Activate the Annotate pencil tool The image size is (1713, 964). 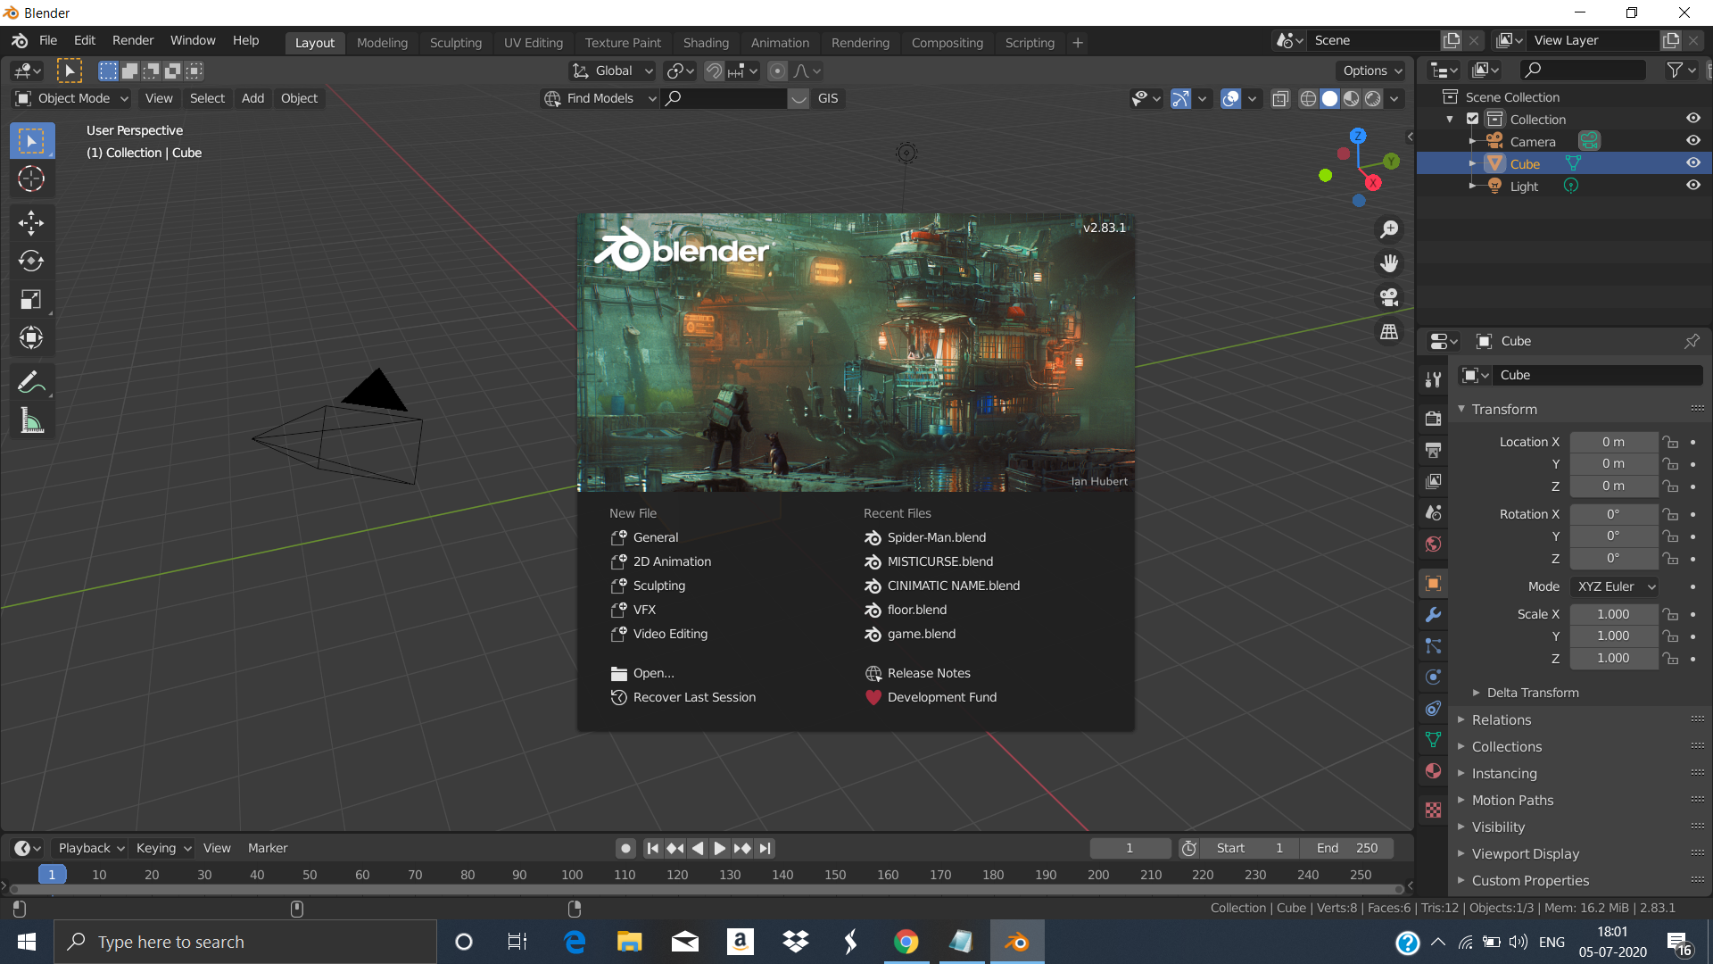(x=31, y=383)
